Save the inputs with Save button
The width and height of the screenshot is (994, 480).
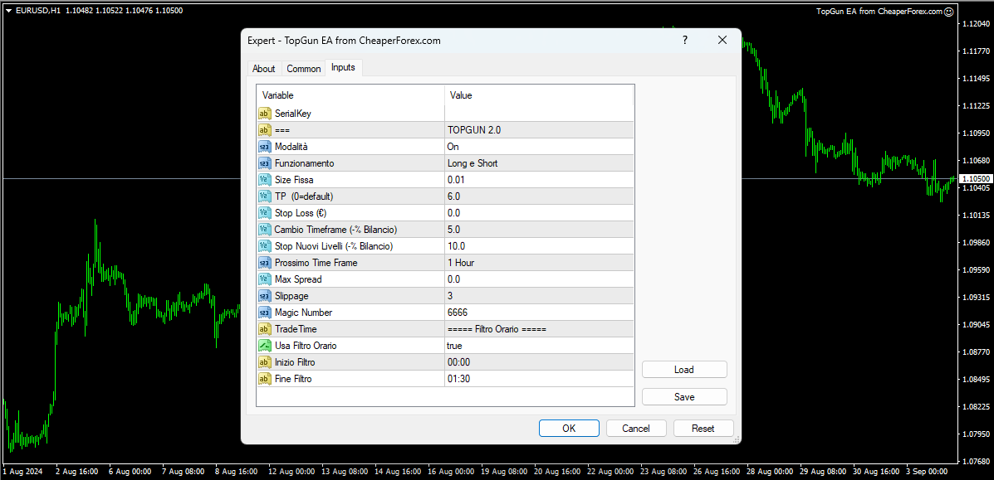coord(684,397)
